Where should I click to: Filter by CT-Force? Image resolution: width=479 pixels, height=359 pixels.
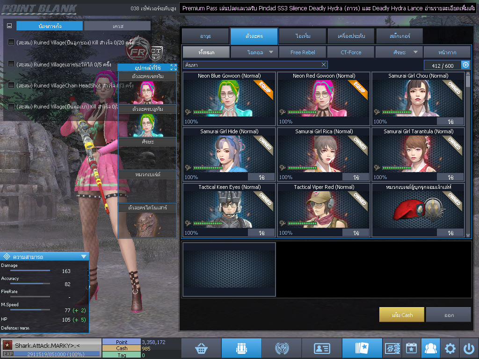pos(351,52)
